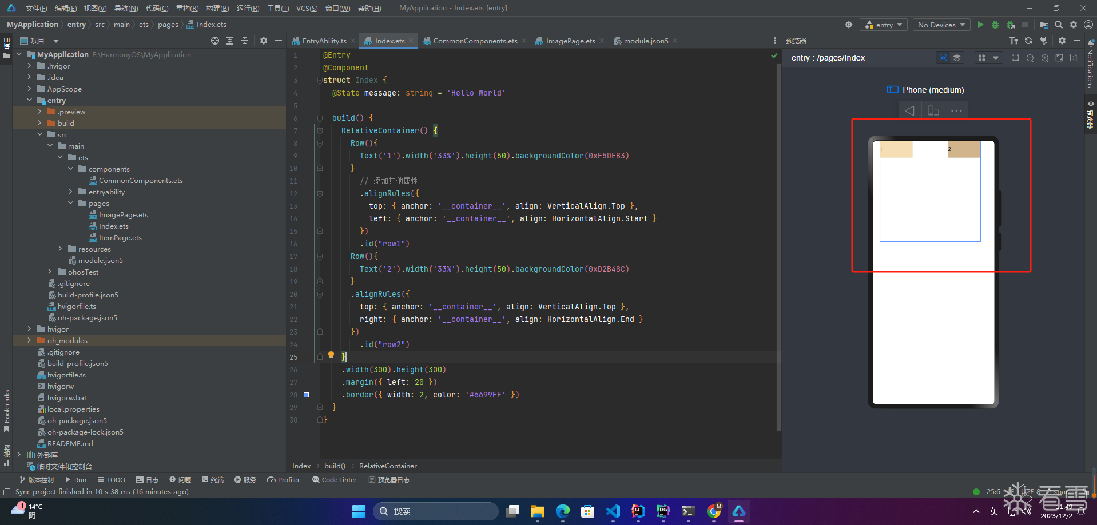
Task: Open 构建(B) menu
Action: (x=217, y=8)
